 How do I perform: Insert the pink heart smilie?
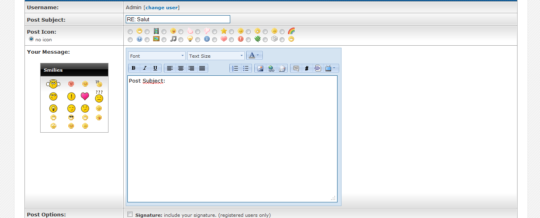85,96
